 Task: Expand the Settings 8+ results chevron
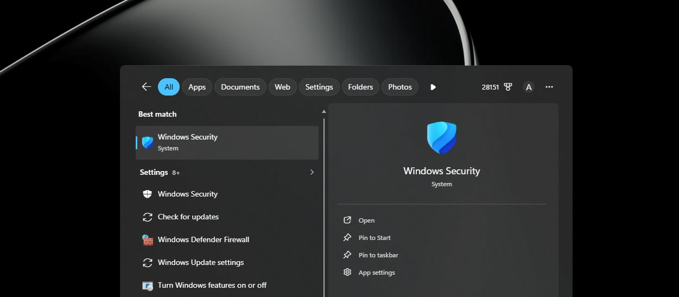point(312,172)
